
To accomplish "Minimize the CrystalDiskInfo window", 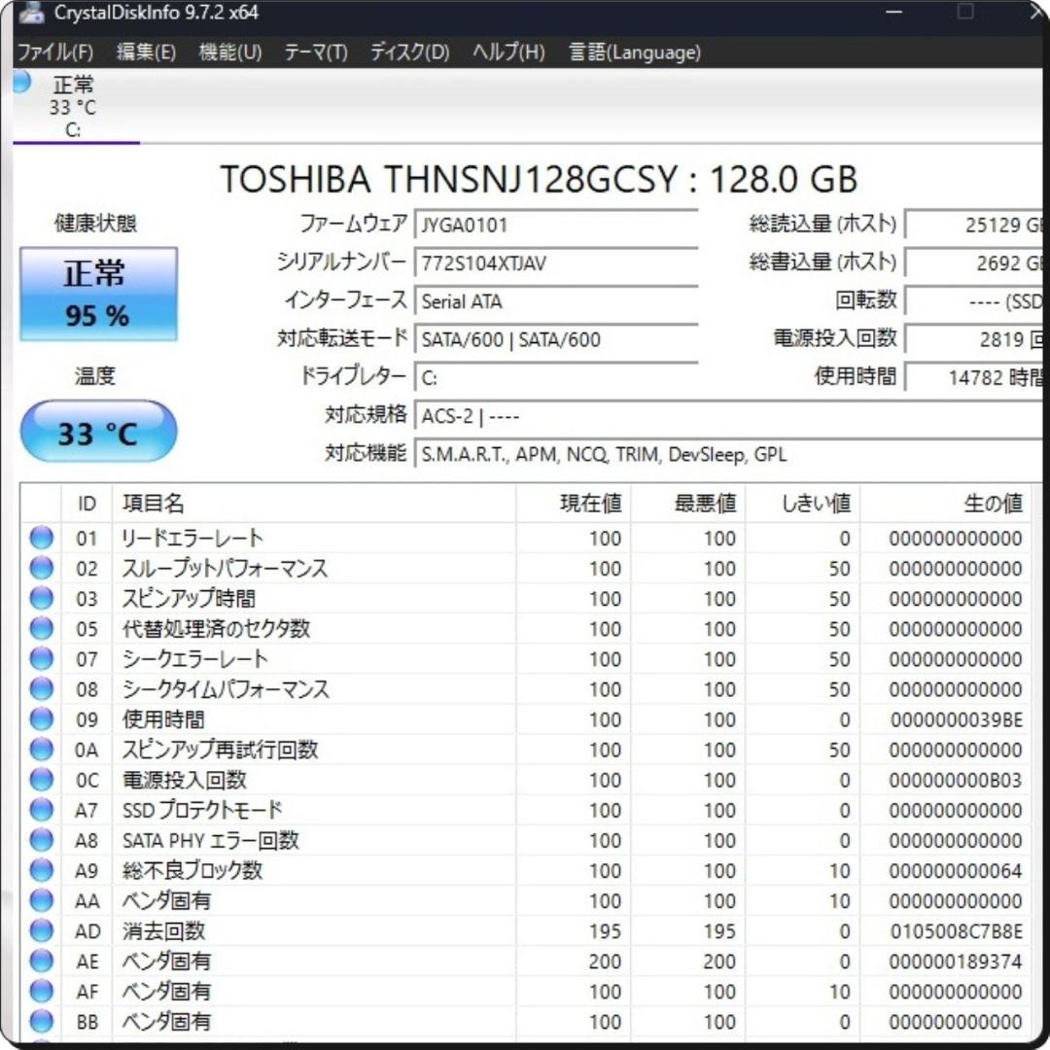I will pyautogui.click(x=894, y=12).
